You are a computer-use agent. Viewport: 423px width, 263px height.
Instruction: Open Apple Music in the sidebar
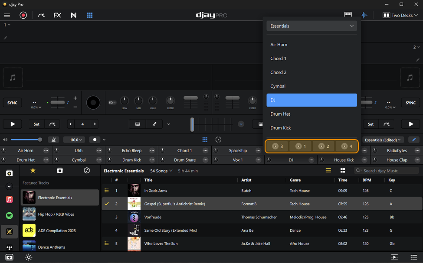(x=9, y=199)
